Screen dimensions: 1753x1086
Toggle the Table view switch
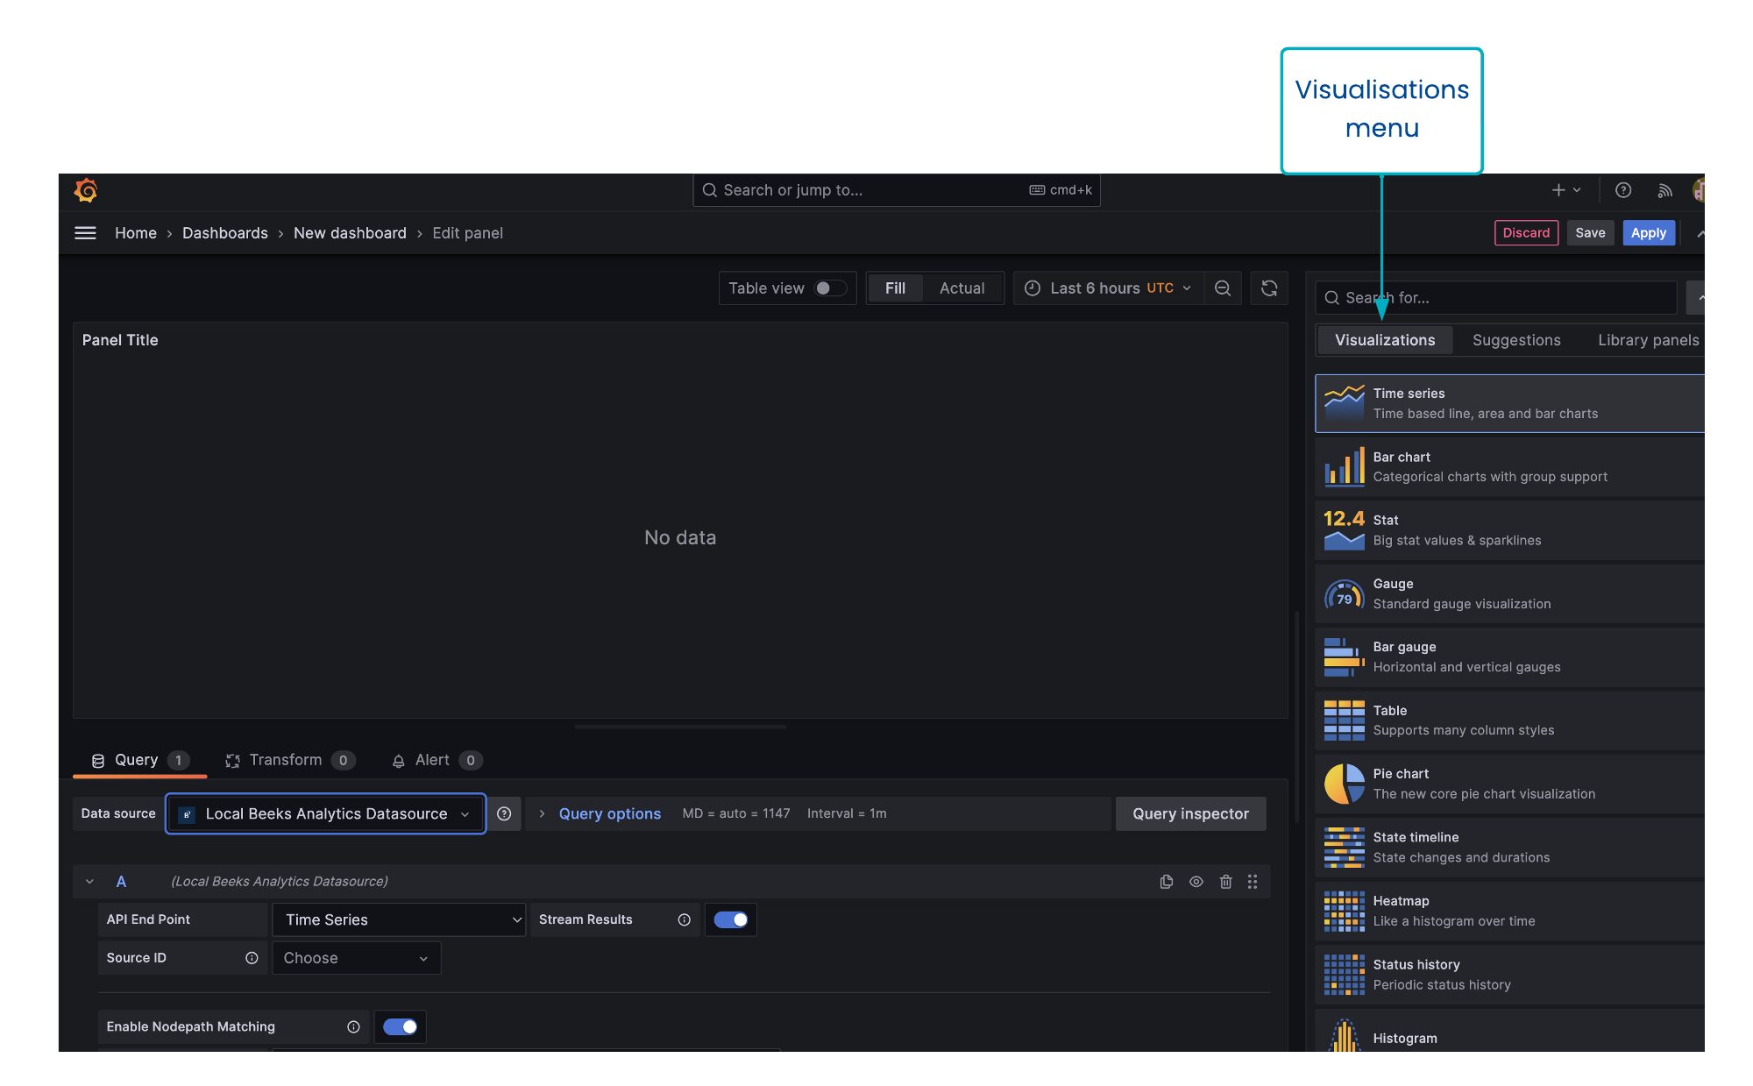(x=830, y=288)
